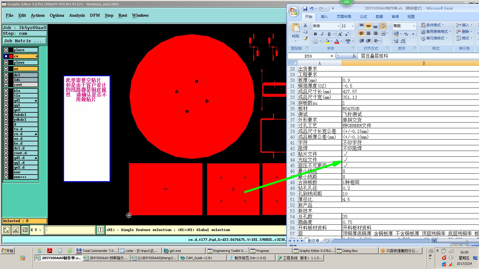Toggle wrap text in Excel
Screen dimensions: 479x269
click(383, 26)
